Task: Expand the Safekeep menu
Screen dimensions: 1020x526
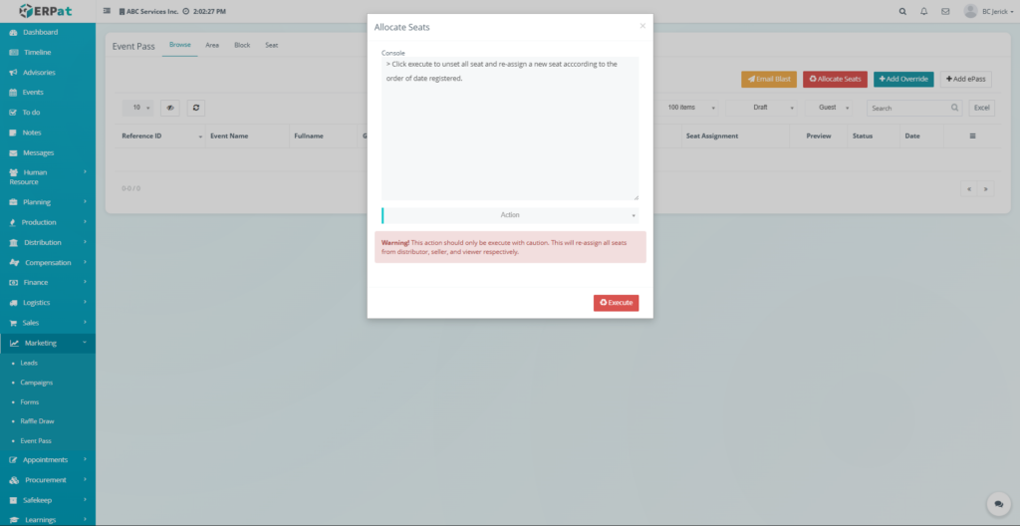Action: click(x=48, y=500)
